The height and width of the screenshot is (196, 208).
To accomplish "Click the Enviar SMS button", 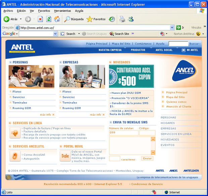I will pyautogui.click(x=148, y=158).
